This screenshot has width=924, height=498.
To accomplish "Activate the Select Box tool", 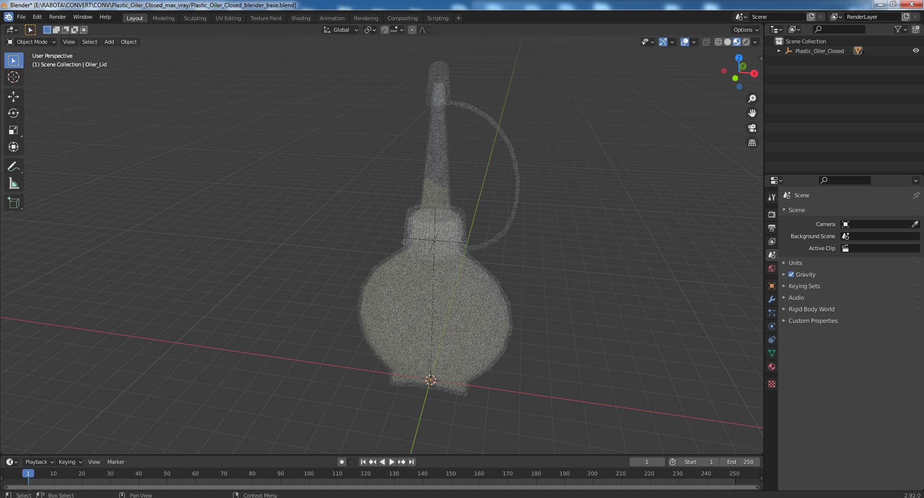I will [13, 60].
